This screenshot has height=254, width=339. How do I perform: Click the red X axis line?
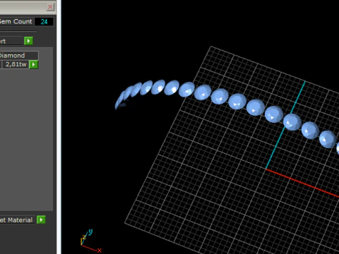[302, 183]
